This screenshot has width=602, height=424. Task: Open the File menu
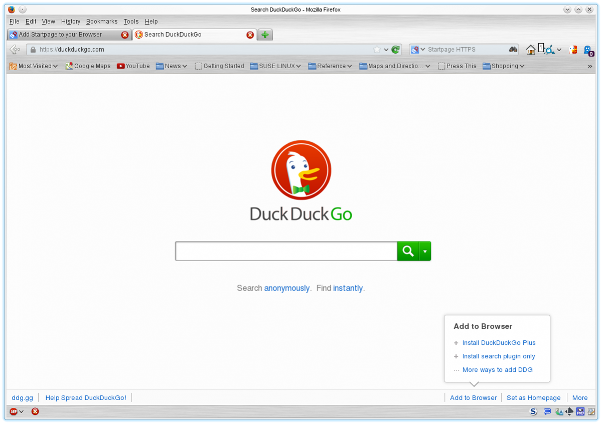pos(15,22)
